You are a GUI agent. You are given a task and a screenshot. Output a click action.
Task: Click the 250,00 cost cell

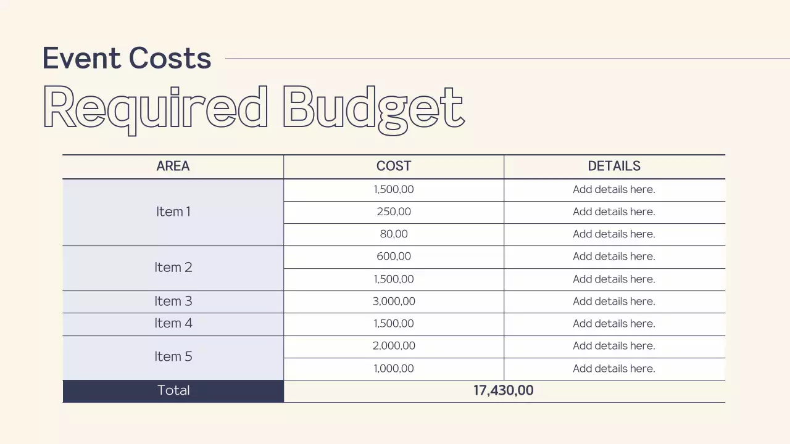point(394,212)
